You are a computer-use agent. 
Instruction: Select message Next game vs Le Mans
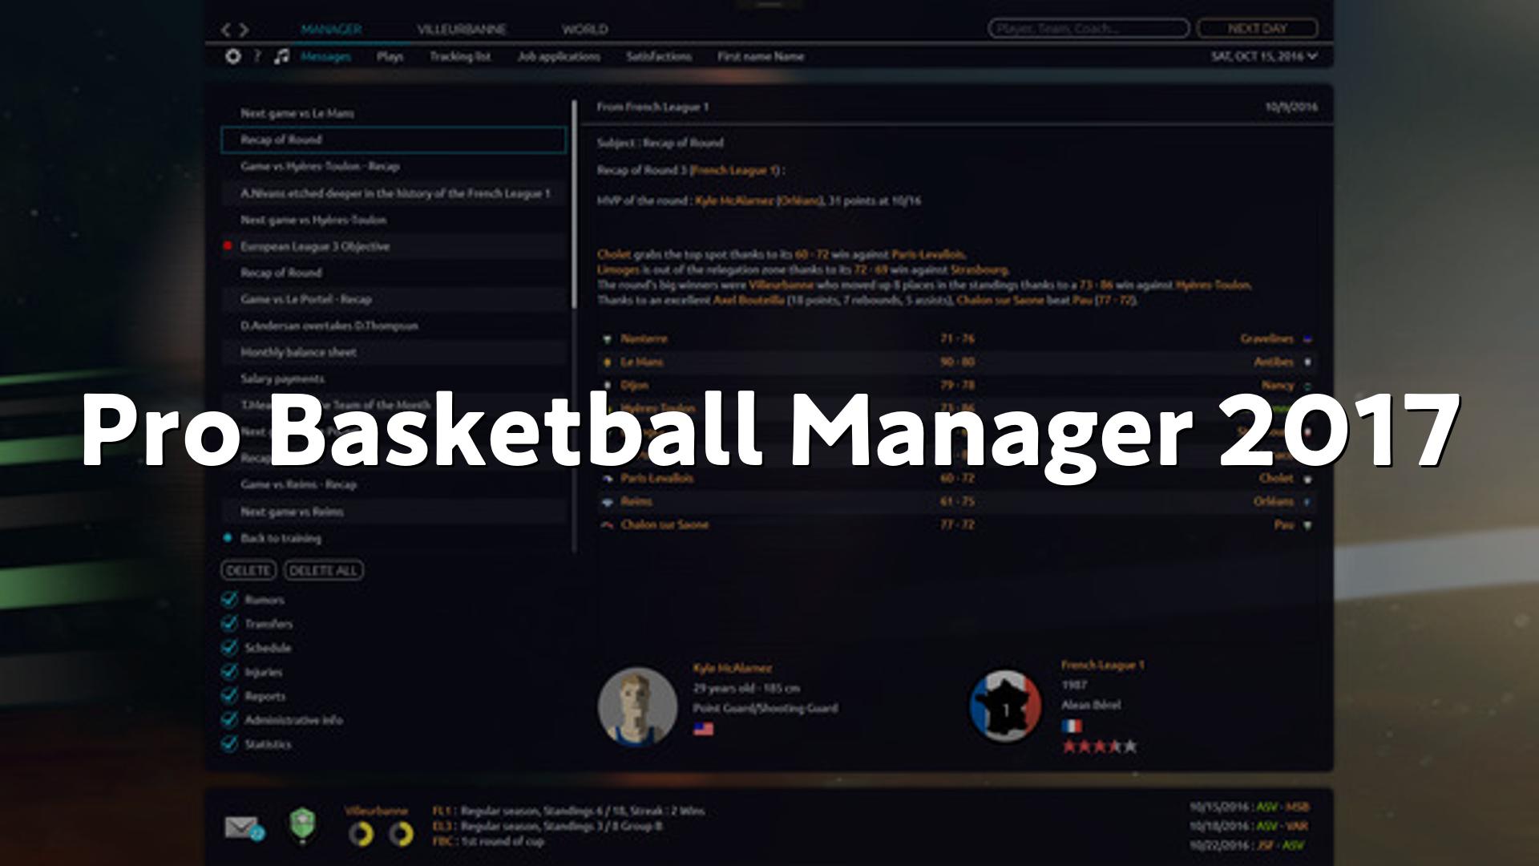(394, 113)
